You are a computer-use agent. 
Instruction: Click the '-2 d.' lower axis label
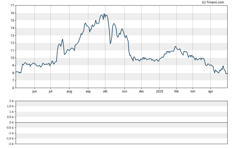(x=11, y=144)
